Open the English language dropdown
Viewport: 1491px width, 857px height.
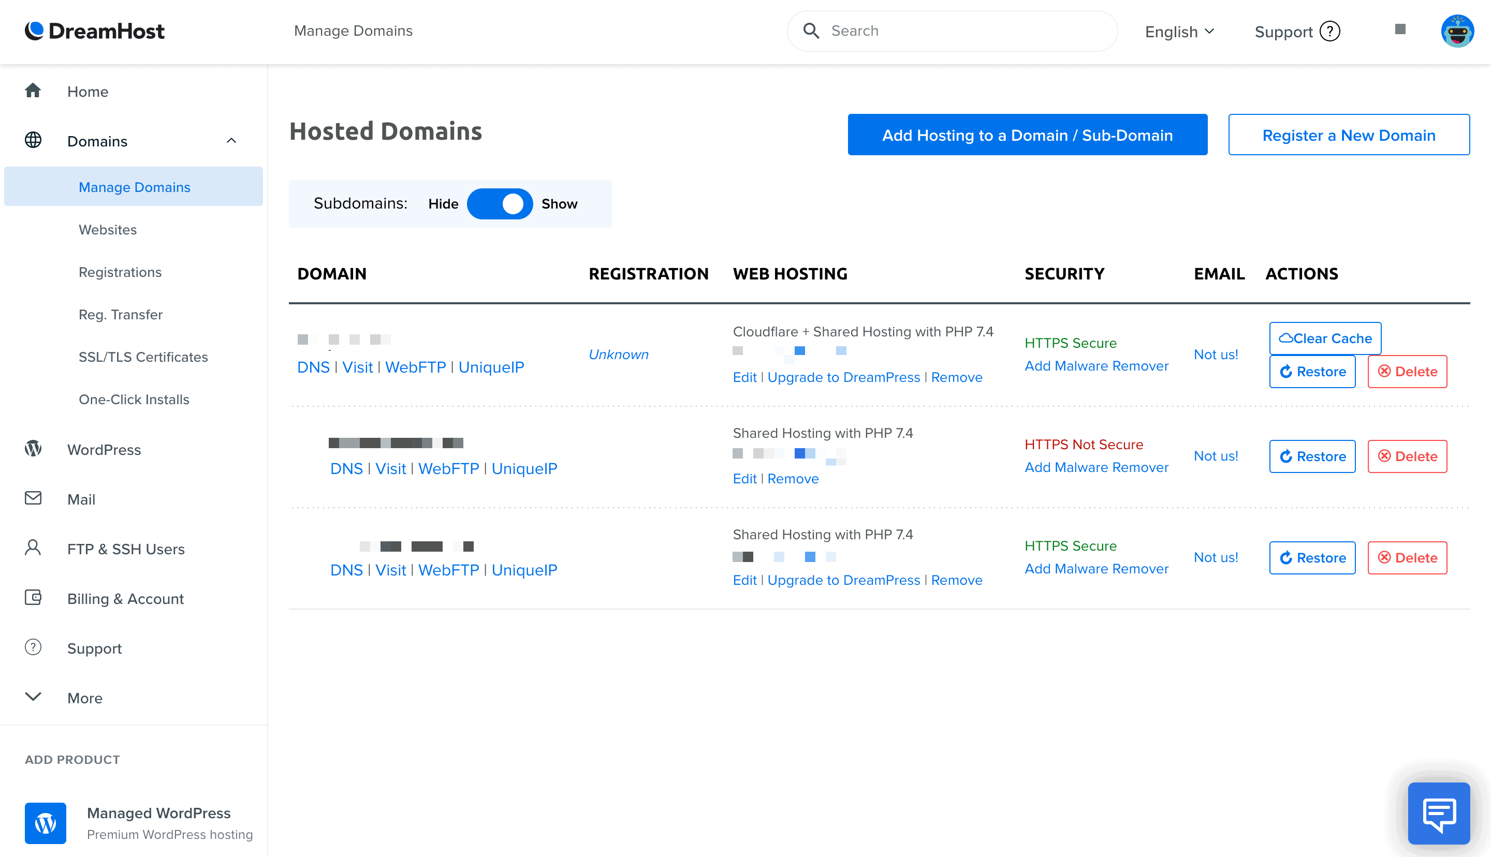point(1180,31)
